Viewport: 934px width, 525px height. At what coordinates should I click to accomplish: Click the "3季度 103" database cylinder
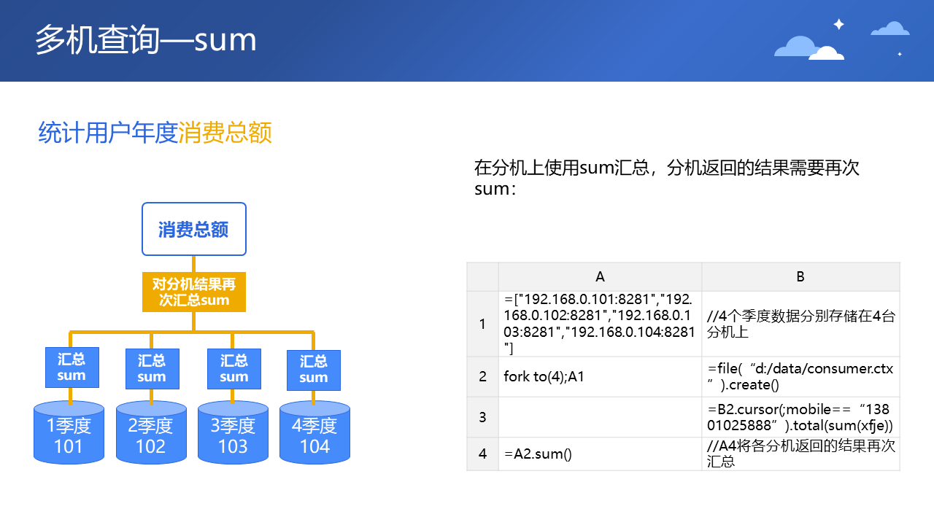233,432
